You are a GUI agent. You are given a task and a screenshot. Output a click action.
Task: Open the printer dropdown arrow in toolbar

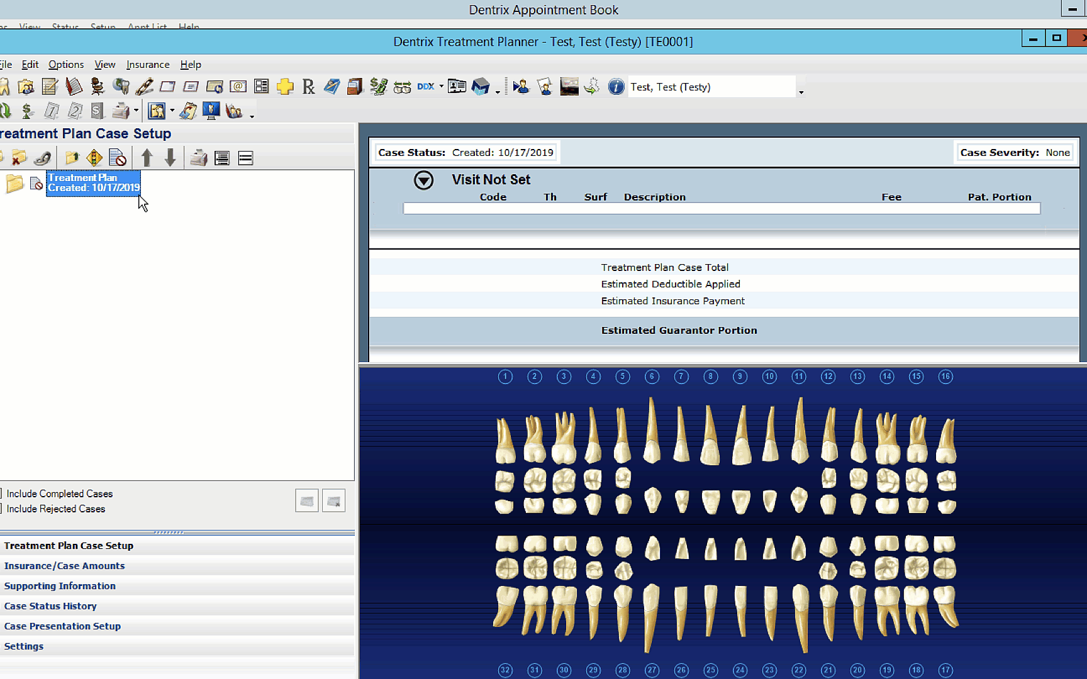[136, 111]
